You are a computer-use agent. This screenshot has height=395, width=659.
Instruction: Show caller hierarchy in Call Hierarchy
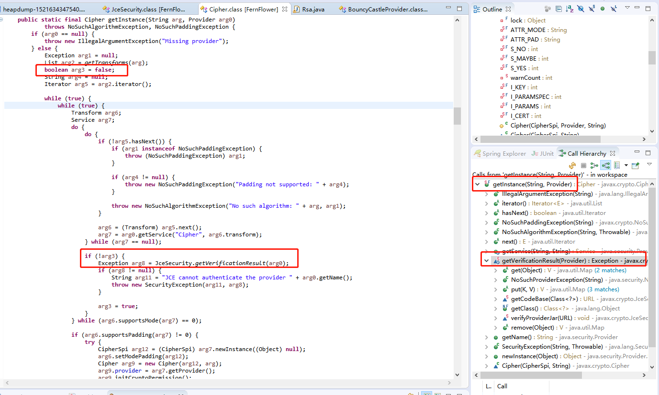click(x=594, y=165)
